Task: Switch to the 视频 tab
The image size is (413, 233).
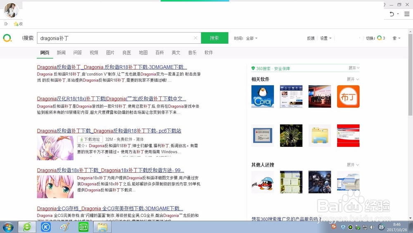Action: [94, 53]
